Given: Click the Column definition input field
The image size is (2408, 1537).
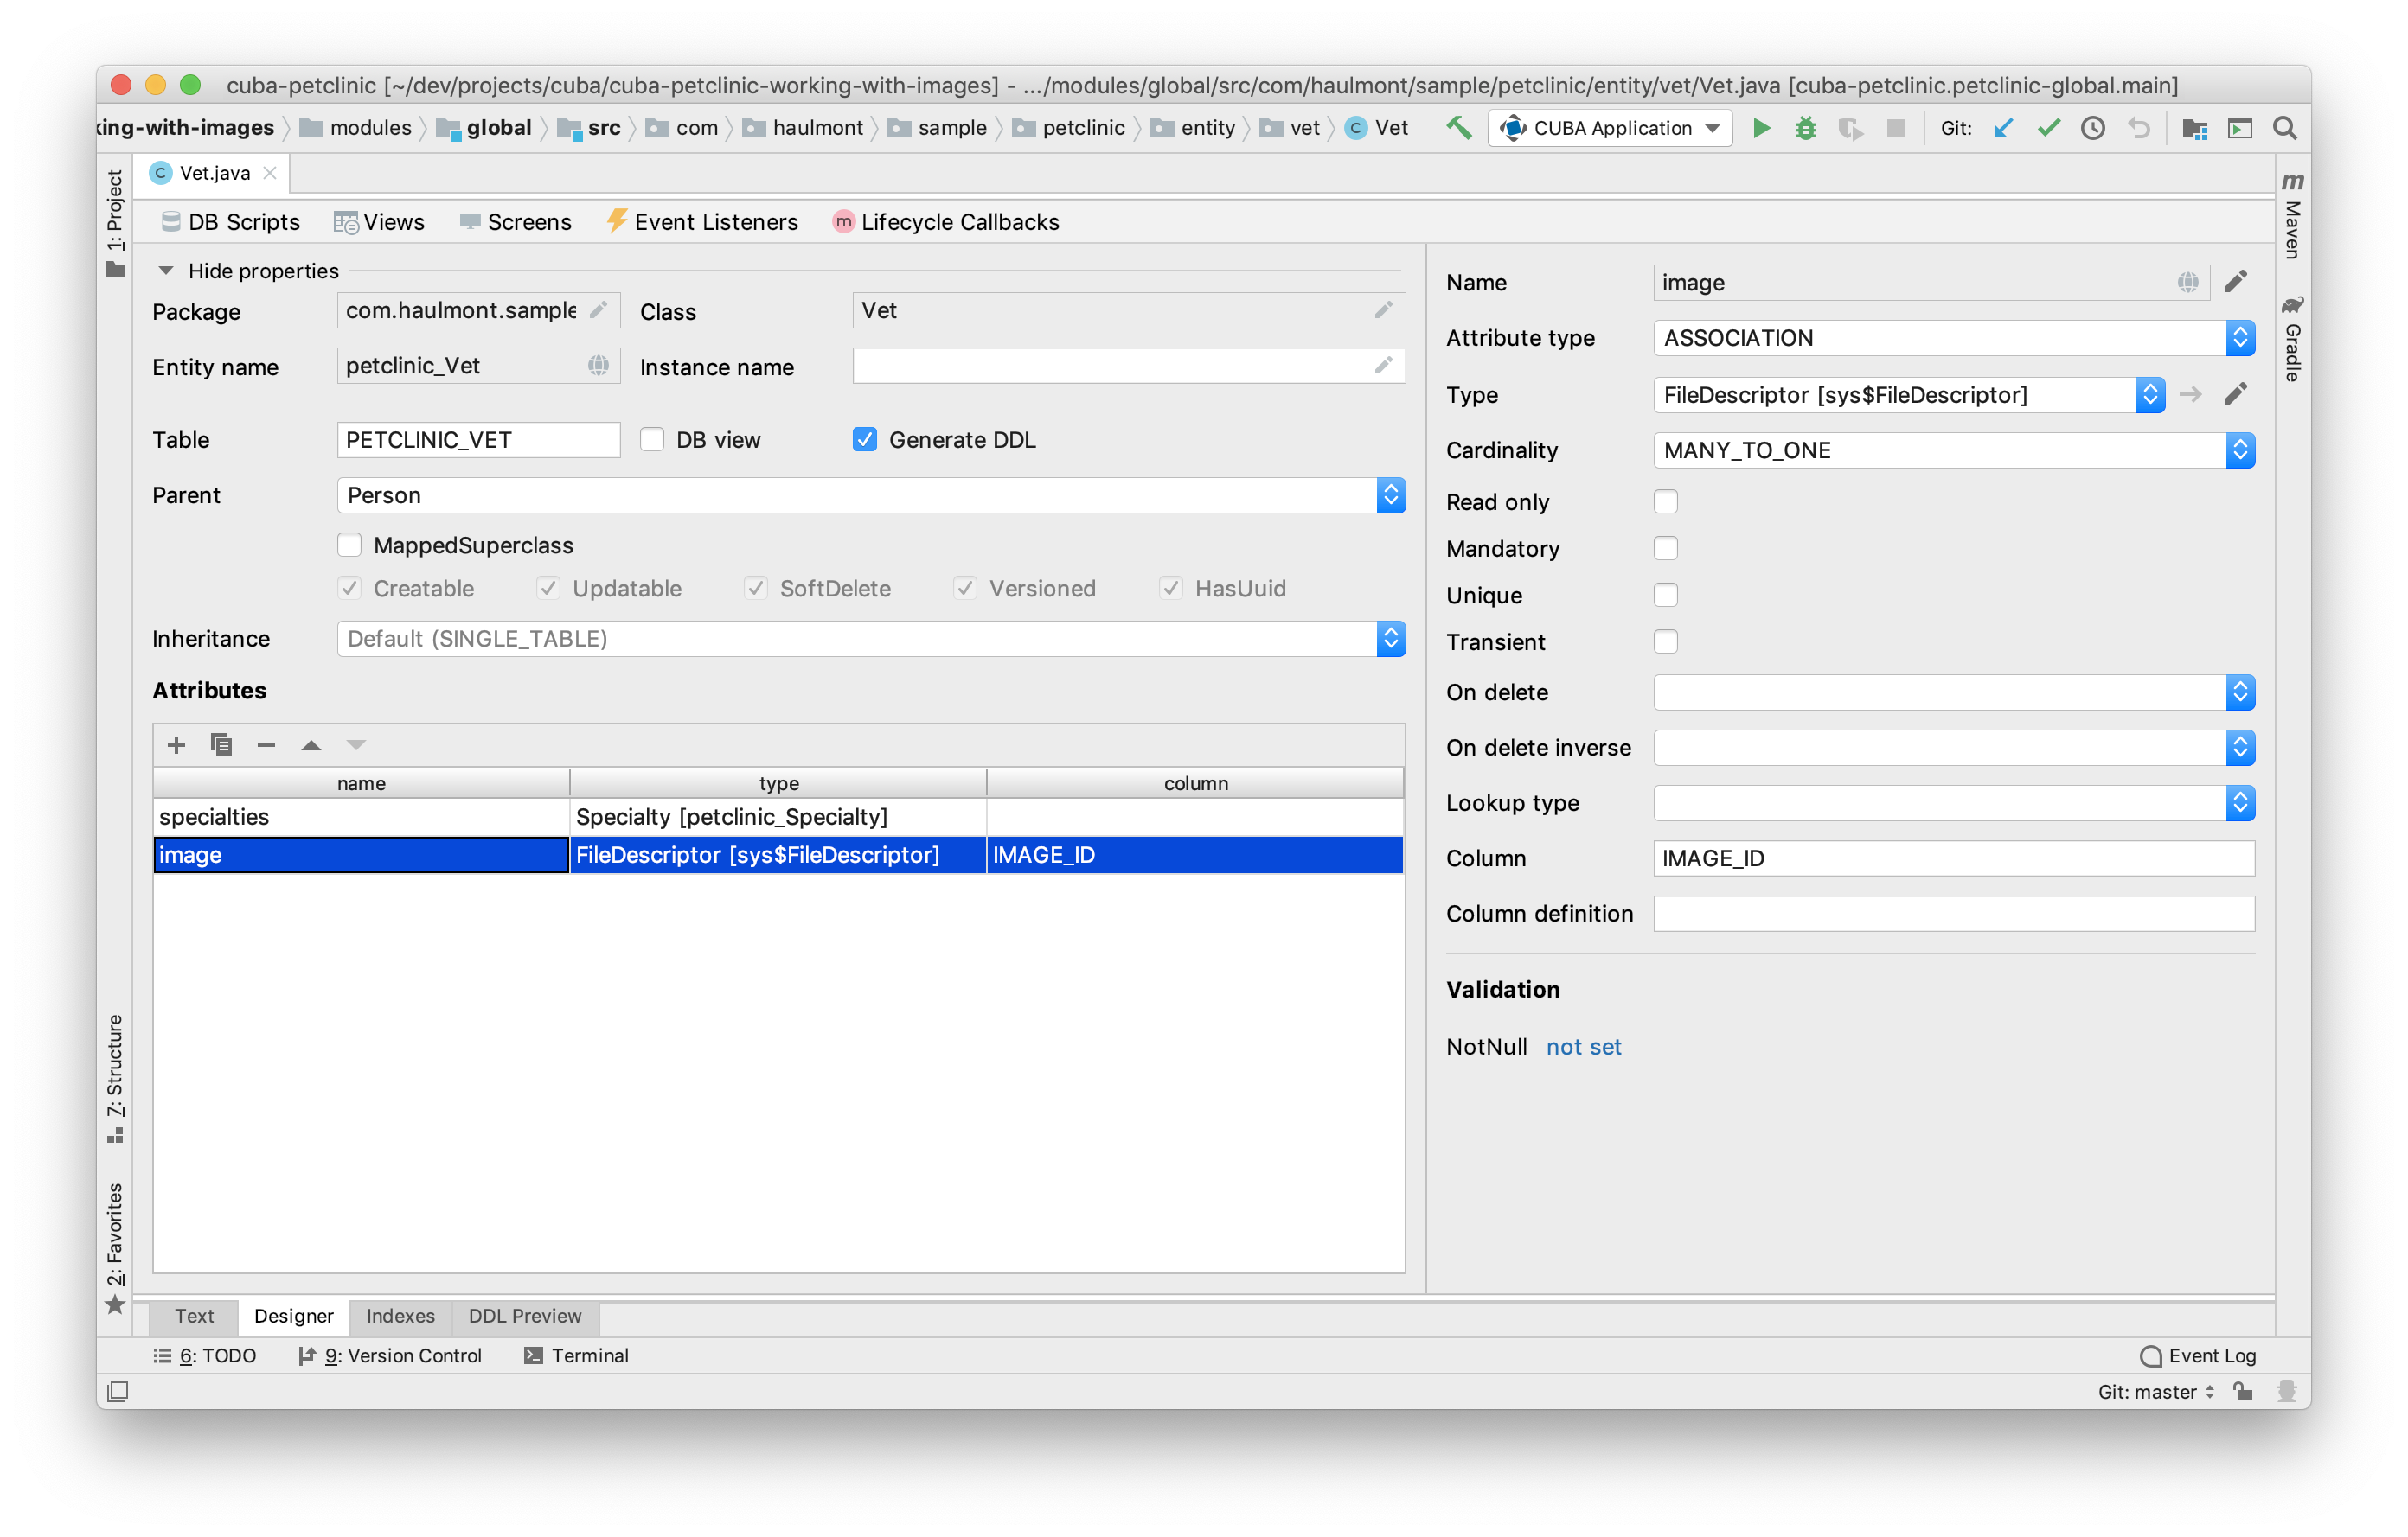Looking at the screenshot, I should pos(1954,914).
